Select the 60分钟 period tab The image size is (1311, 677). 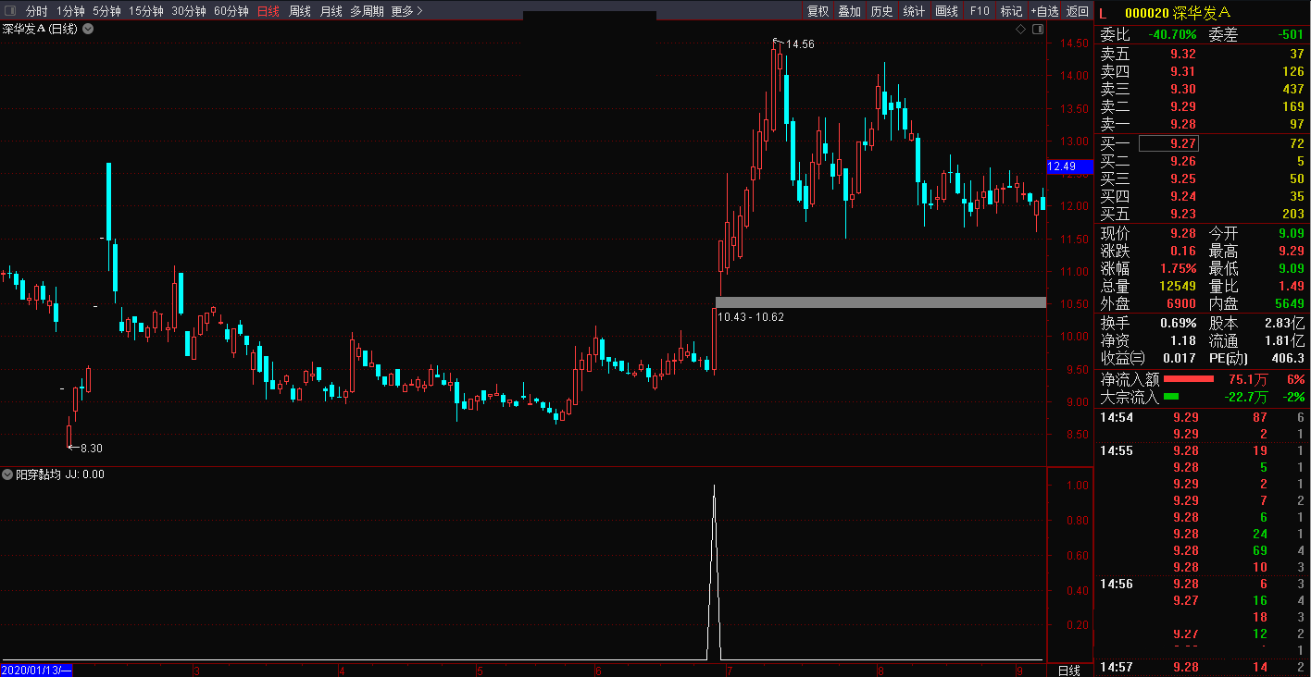231,11
